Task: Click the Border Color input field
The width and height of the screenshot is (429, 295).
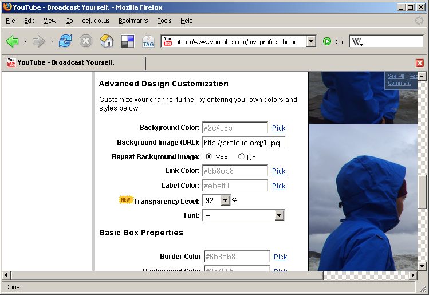Action: [x=237, y=257]
